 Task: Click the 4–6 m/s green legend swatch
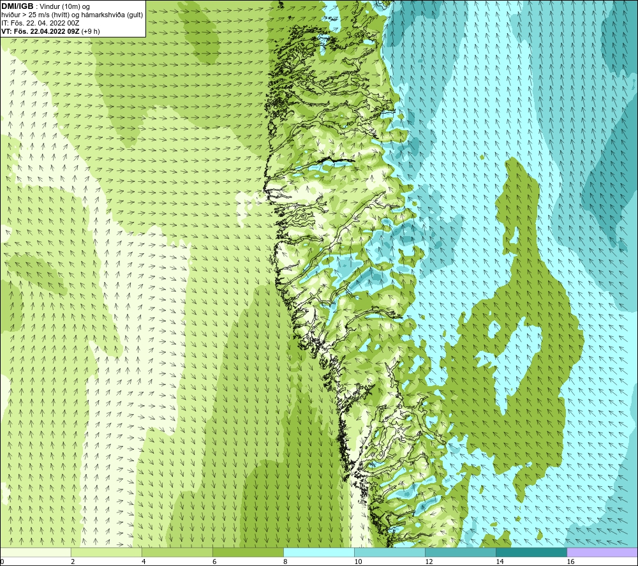pyautogui.click(x=177, y=553)
